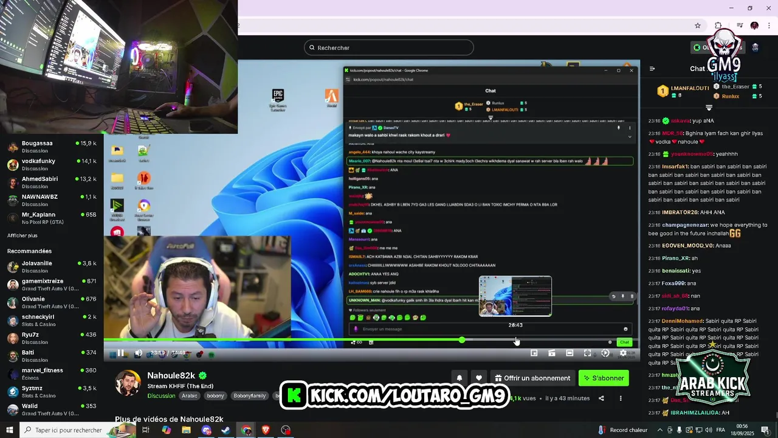
Task: Open Nahoule82k's profile avatar
Action: [128, 383]
